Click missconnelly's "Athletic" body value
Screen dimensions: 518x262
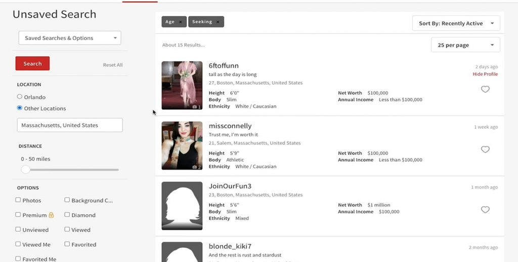pos(235,160)
